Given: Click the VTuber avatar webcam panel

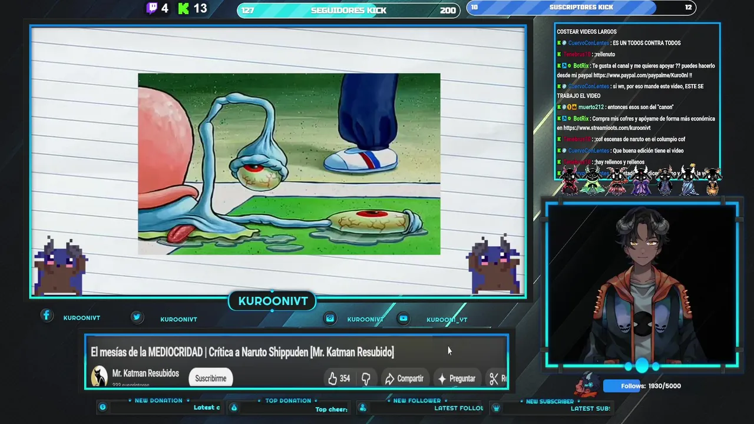Looking at the screenshot, I should pyautogui.click(x=642, y=286).
